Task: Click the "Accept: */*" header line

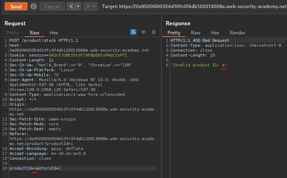Action: click(x=23, y=99)
